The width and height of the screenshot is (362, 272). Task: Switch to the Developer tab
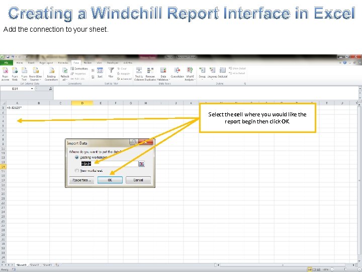pyautogui.click(x=113, y=62)
